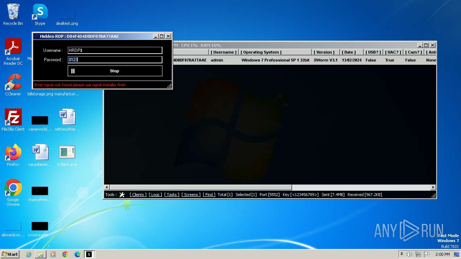Open the CCleaner desktop shortcut
The height and width of the screenshot is (259, 461).
pyautogui.click(x=13, y=85)
